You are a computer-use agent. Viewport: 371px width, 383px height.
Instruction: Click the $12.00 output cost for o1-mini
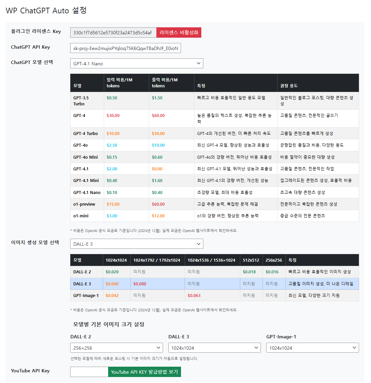coord(158,216)
